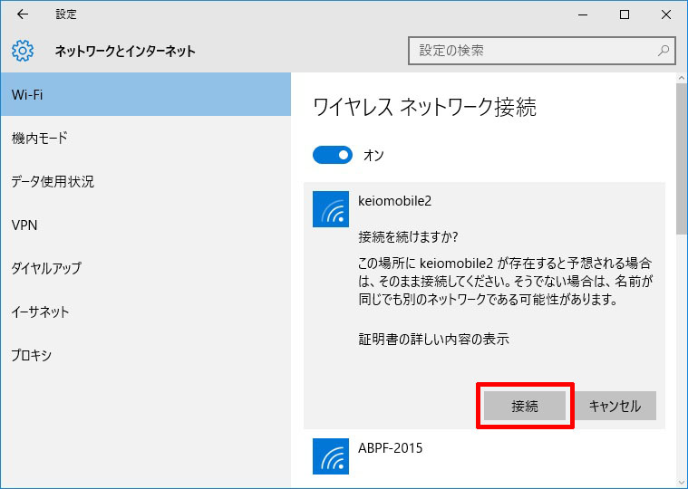The image size is (688, 489).
Task: Open the VPN section
Action: [146, 225]
